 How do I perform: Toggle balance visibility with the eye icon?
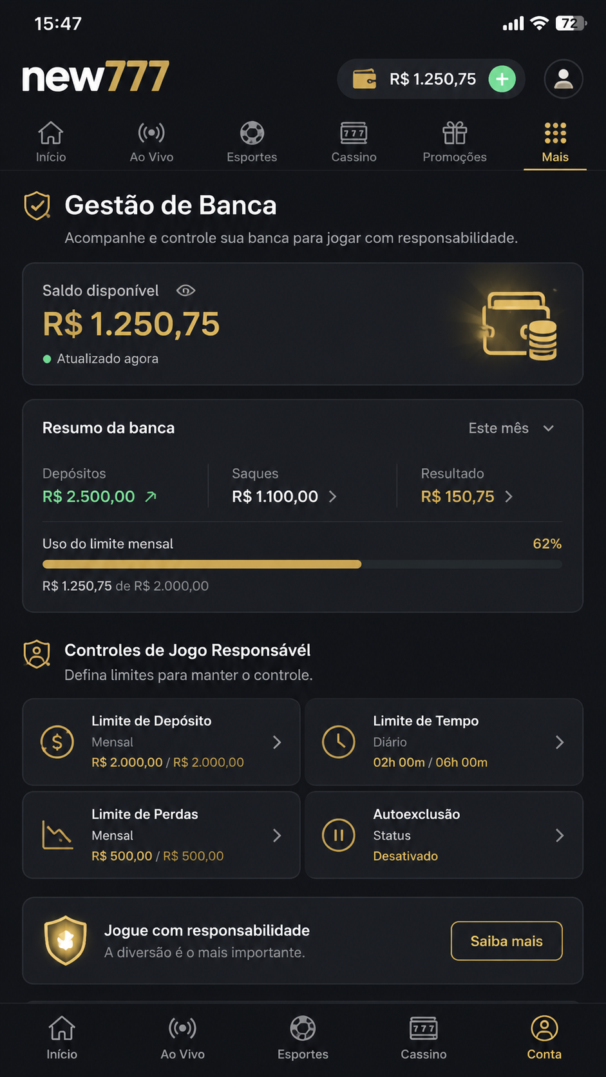(185, 291)
